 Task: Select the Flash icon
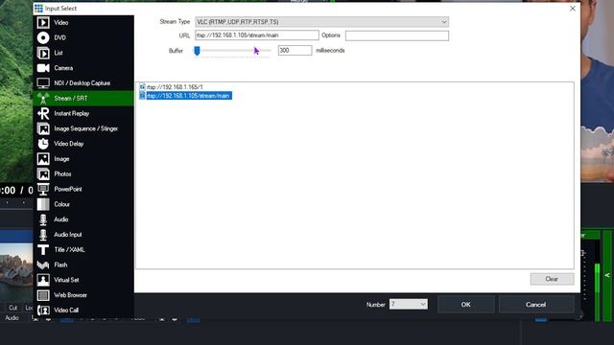click(x=43, y=264)
